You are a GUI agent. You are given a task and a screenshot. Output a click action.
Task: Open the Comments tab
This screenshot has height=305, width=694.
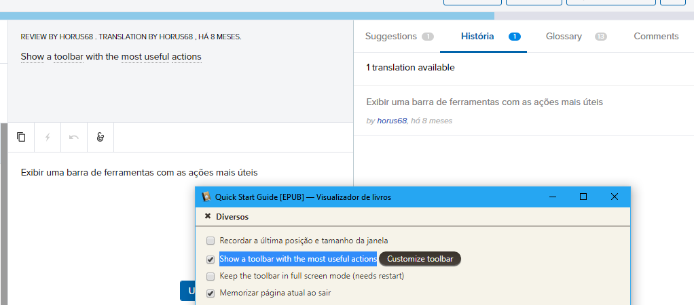click(656, 37)
